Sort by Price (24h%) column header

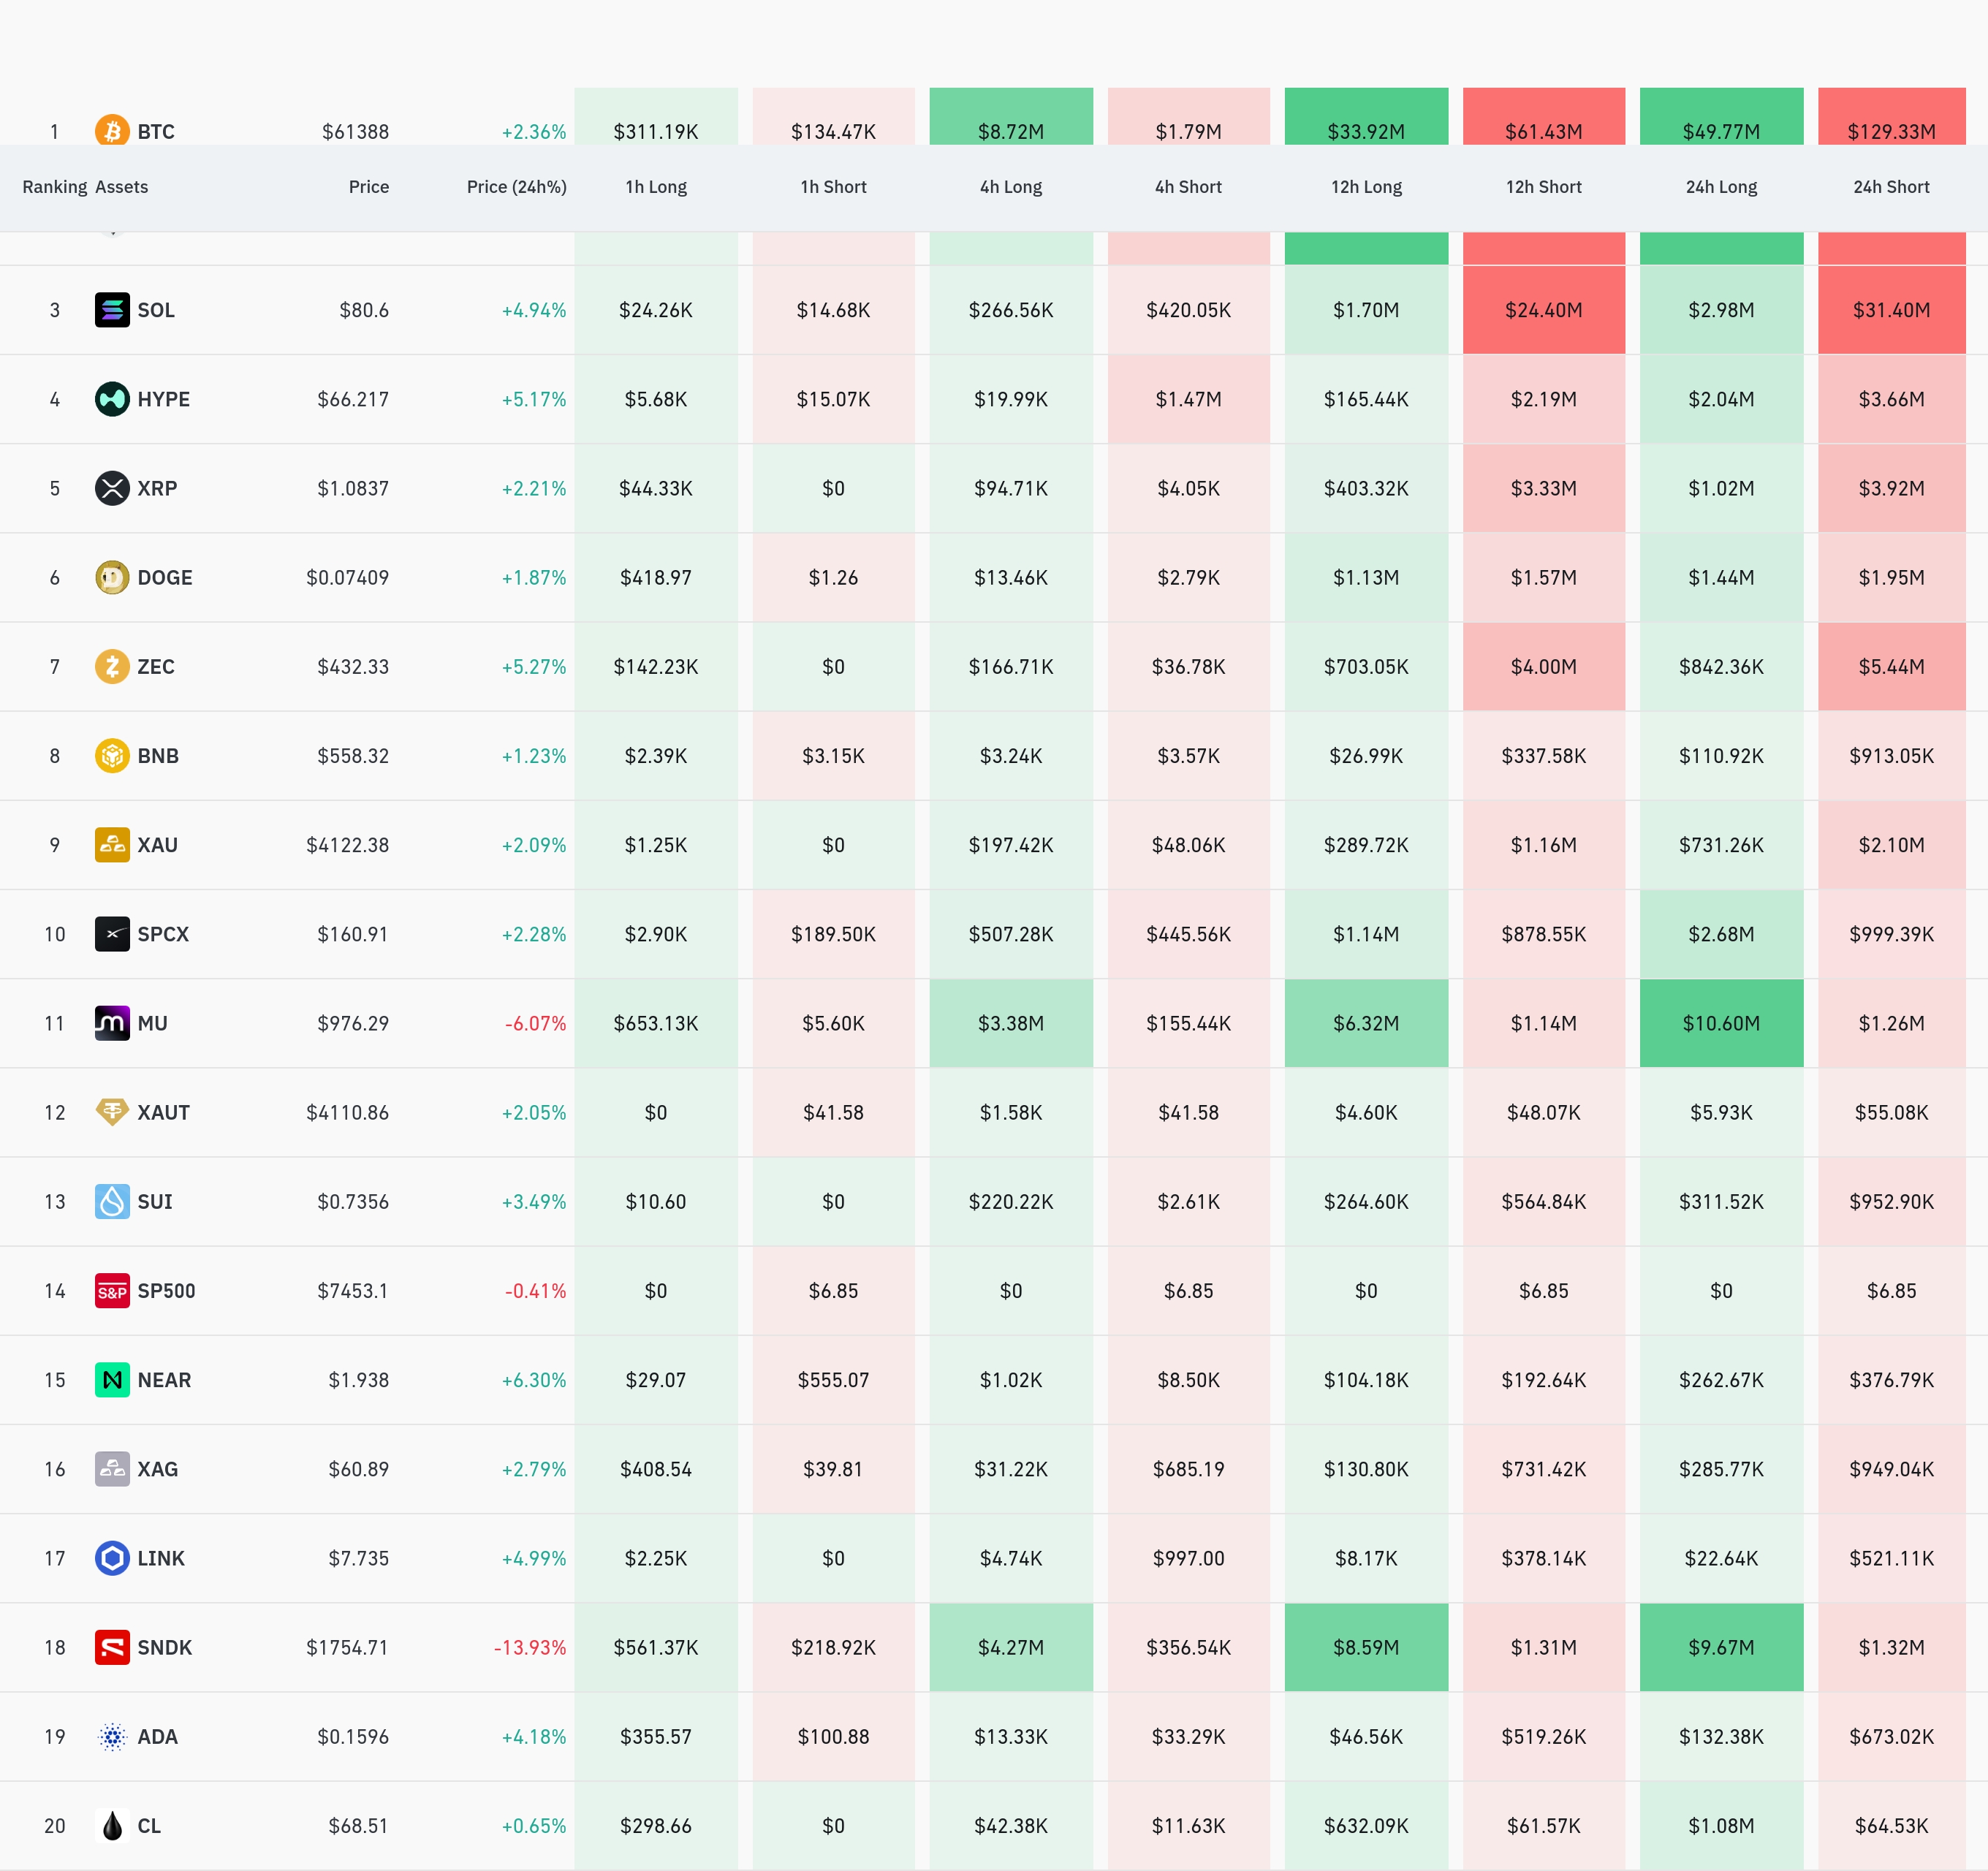pyautogui.click(x=516, y=187)
